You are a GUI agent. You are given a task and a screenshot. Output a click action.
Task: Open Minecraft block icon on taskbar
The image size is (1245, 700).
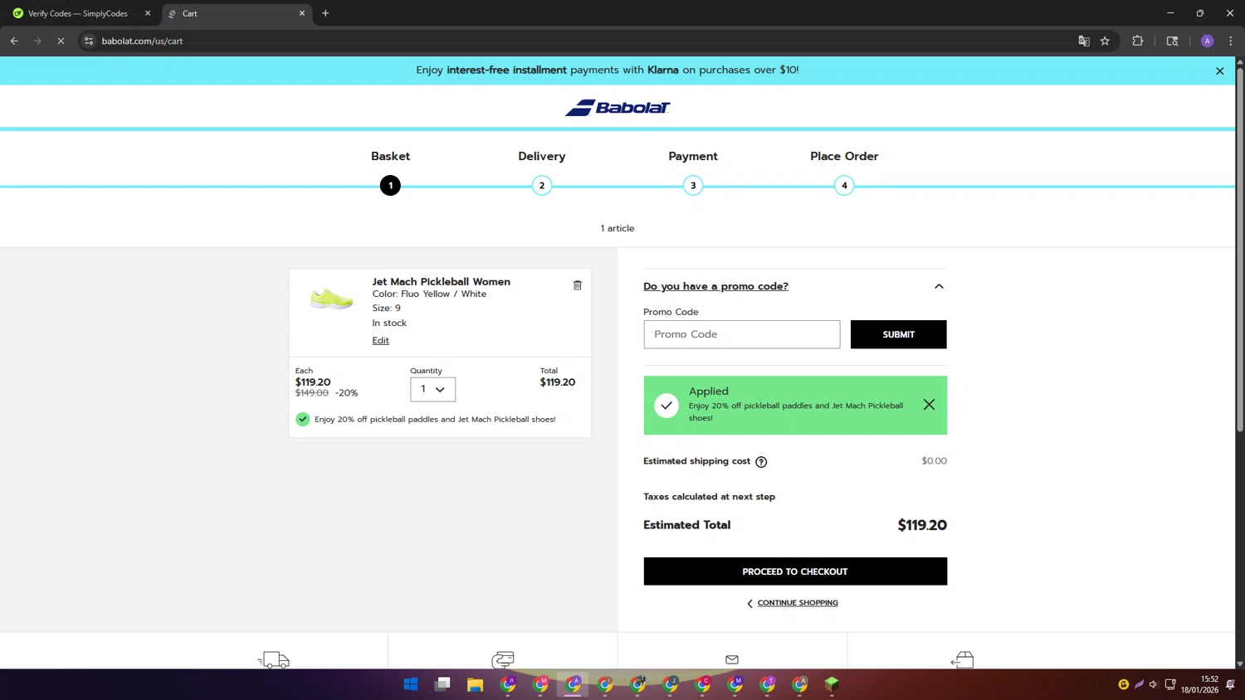[832, 684]
